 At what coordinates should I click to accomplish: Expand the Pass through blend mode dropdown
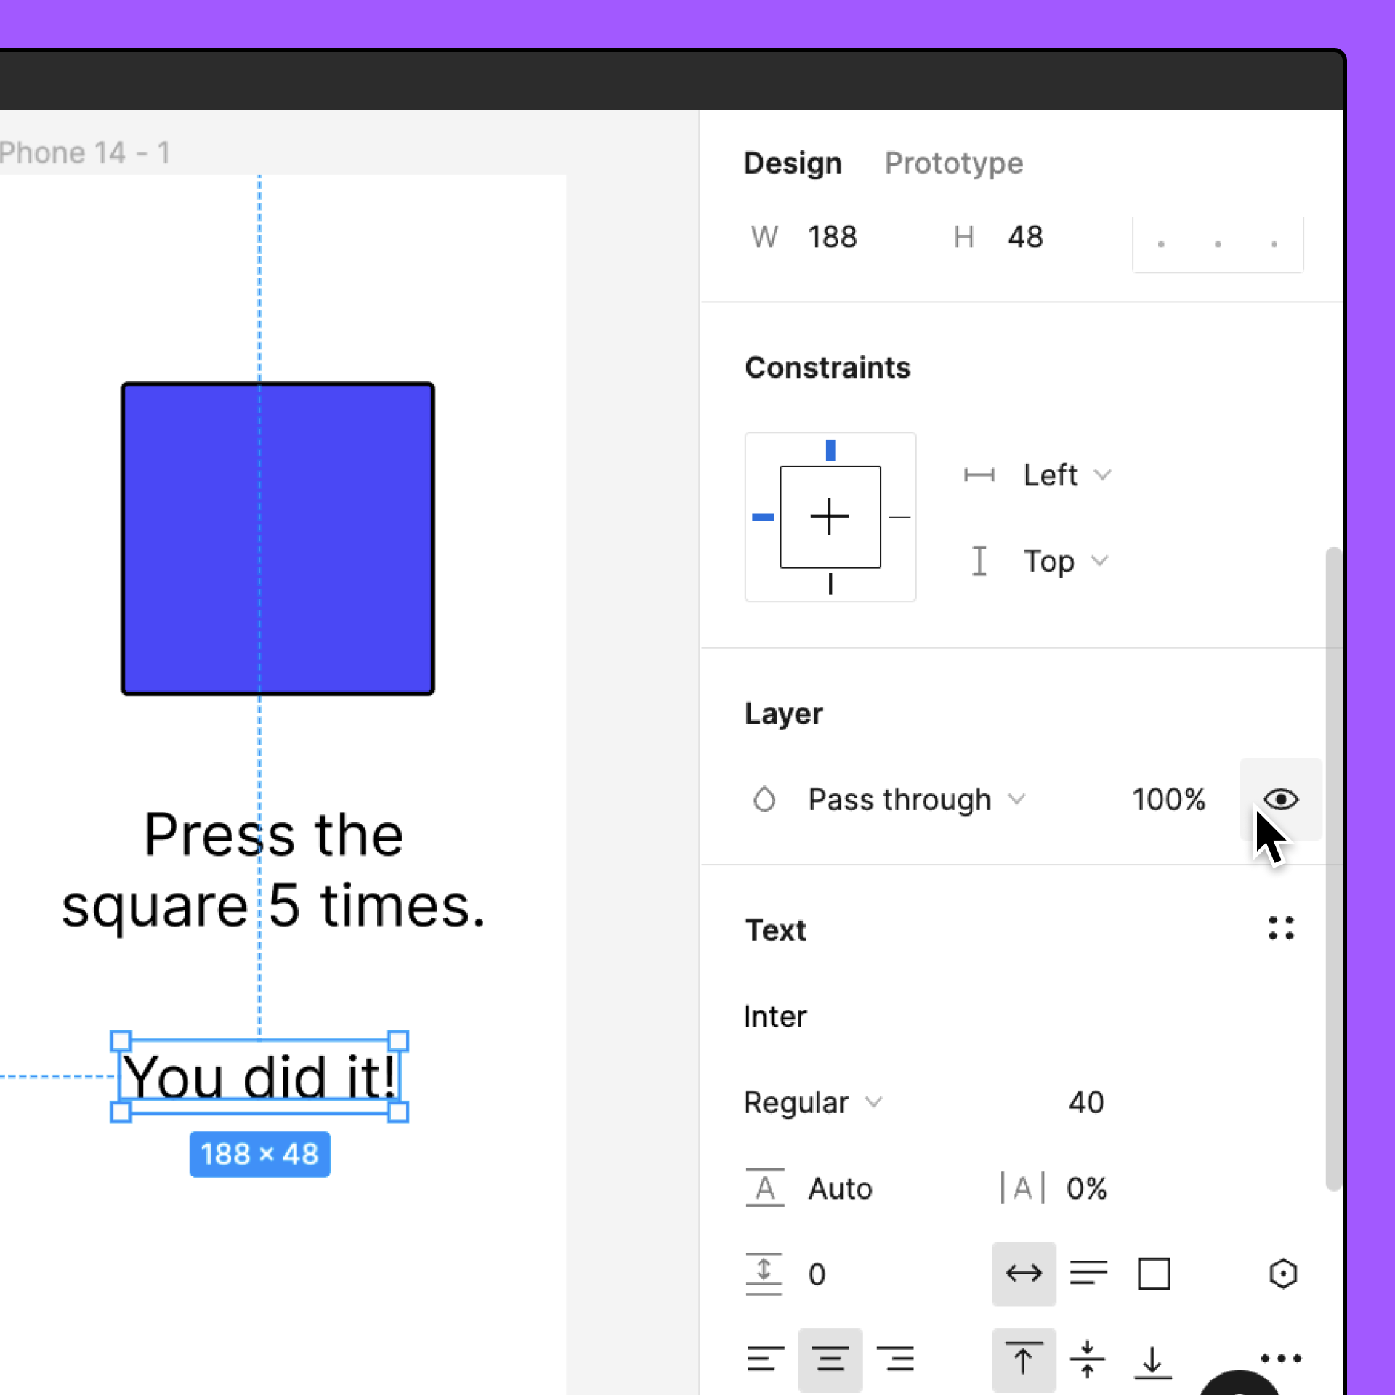click(x=915, y=799)
